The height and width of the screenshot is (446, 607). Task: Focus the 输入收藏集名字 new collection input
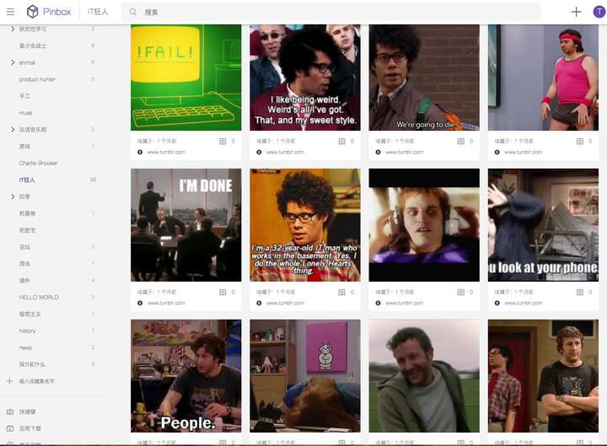(x=37, y=381)
